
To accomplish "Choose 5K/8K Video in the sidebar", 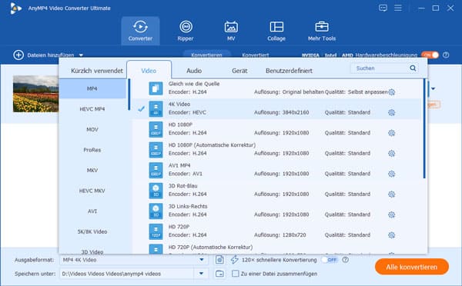I will 92,231.
